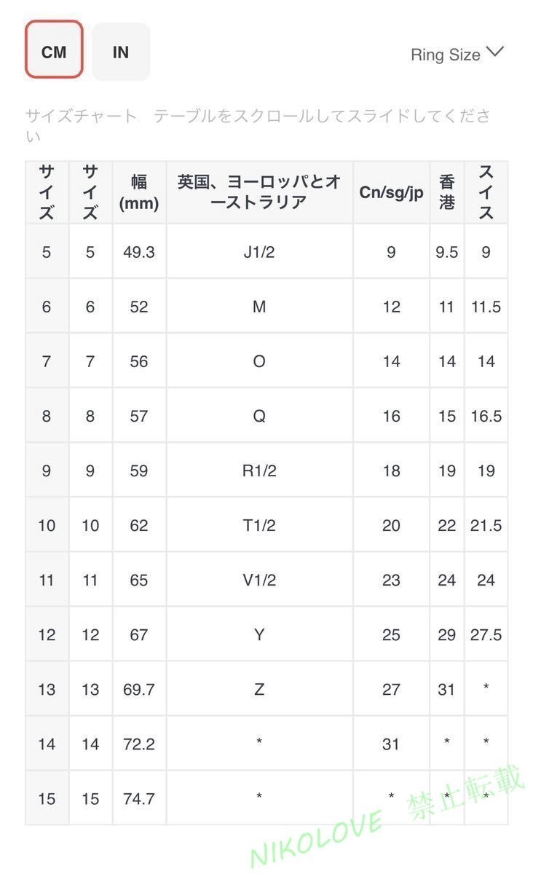This screenshot has height=874, width=533.
Task: Click the 香港 column header
Action: click(x=446, y=190)
